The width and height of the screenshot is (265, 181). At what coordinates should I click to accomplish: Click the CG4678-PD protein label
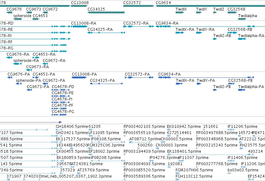click(63, 87)
